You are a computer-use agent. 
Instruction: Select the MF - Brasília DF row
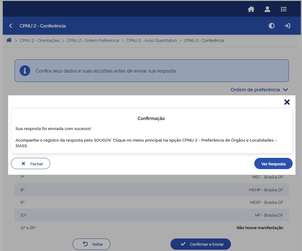(x=152, y=215)
